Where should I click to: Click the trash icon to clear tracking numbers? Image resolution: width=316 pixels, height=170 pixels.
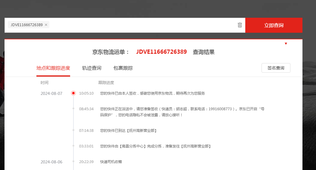click(240, 25)
